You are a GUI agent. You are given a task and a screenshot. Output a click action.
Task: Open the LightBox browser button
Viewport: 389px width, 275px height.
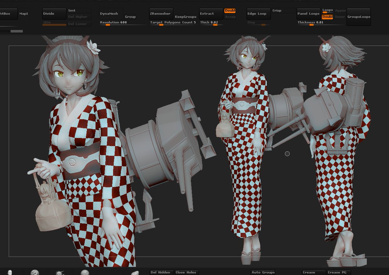[8, 14]
